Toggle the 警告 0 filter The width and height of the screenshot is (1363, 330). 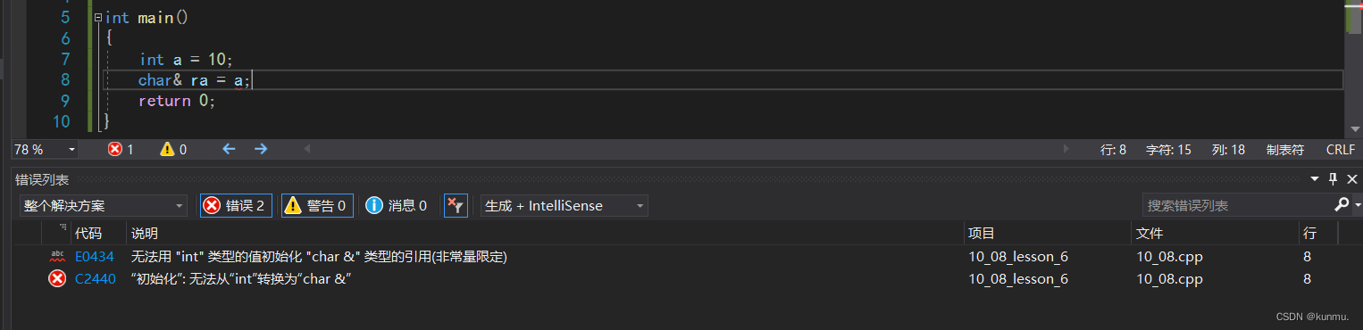tap(317, 206)
